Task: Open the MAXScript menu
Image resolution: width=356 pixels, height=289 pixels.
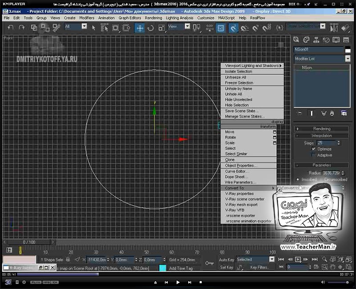Action: [x=227, y=18]
